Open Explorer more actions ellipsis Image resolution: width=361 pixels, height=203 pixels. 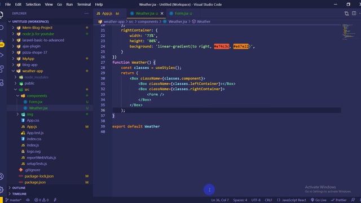[x=86, y=14]
